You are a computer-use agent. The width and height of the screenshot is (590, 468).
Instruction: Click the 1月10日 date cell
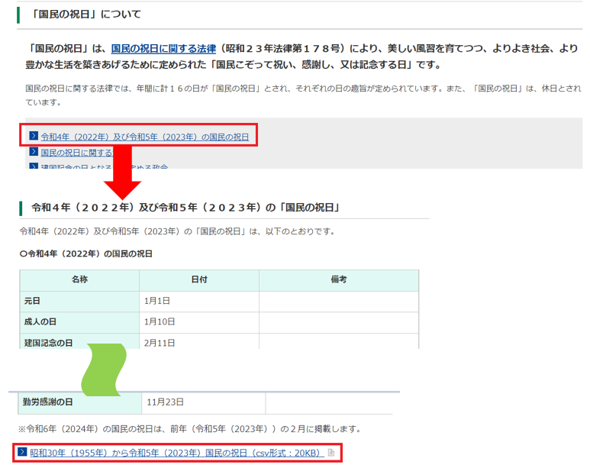[199, 322]
